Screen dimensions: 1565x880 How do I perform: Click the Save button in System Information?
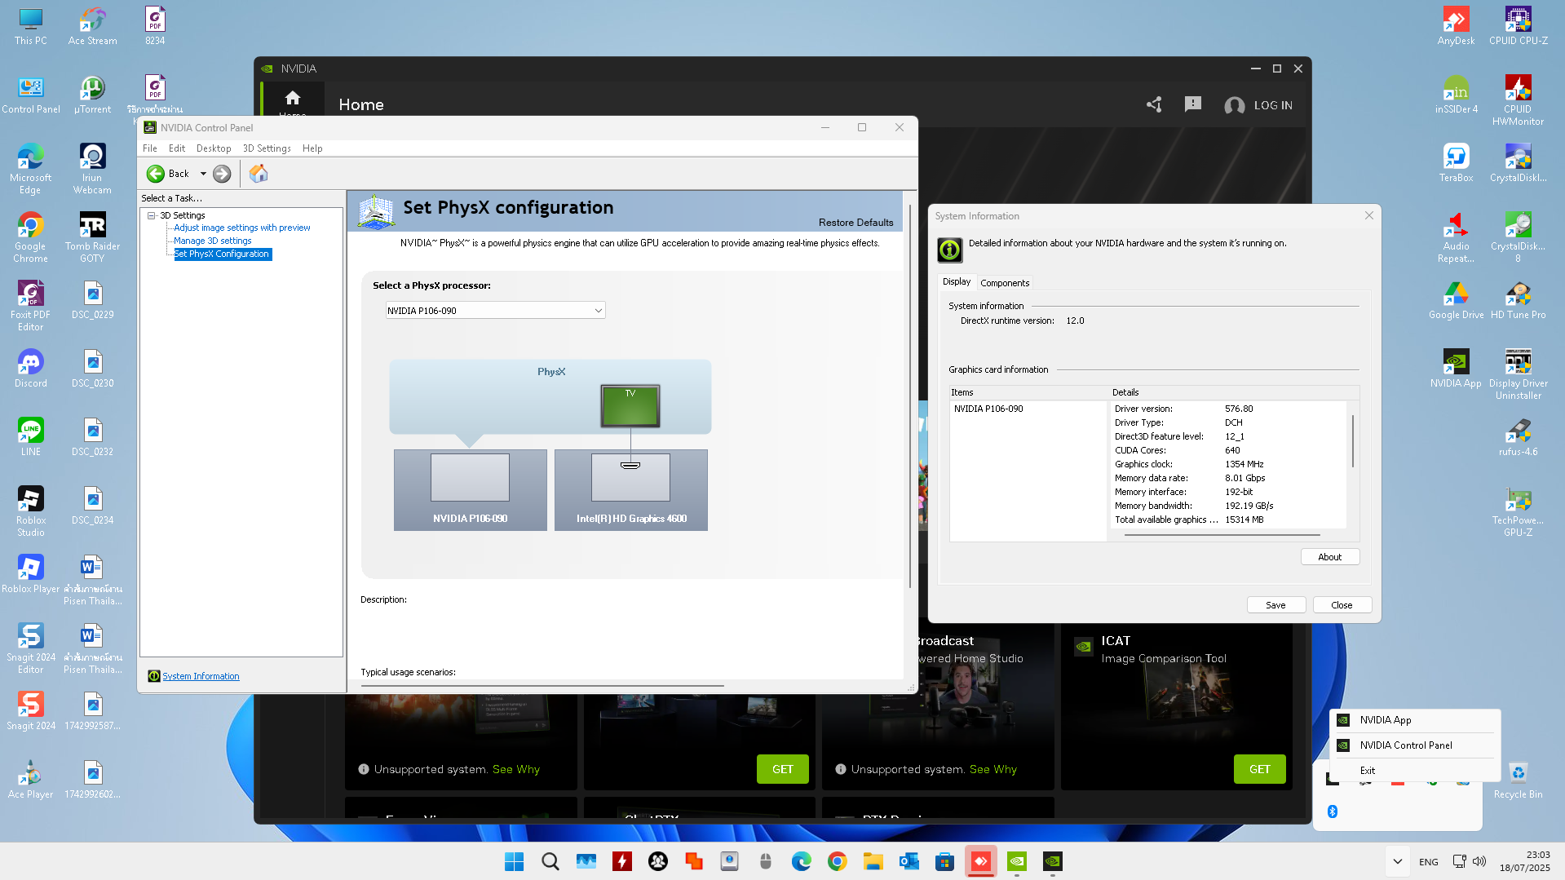(x=1275, y=605)
